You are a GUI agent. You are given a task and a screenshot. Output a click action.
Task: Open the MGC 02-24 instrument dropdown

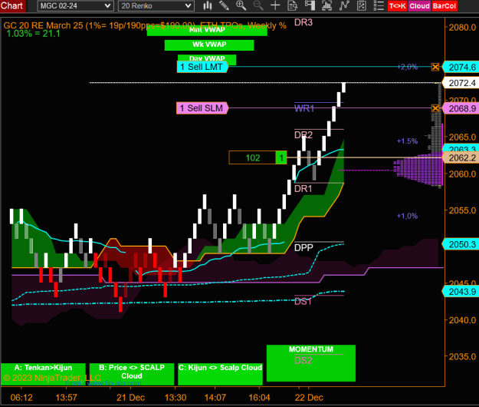75,6
